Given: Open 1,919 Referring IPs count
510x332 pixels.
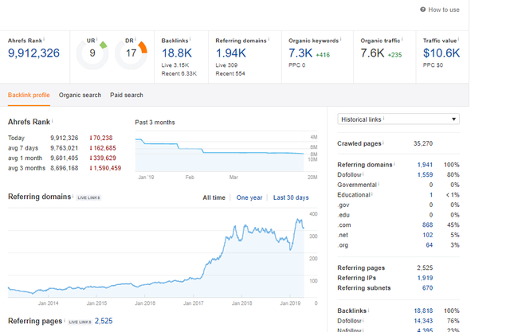Looking at the screenshot, I should click(425, 278).
